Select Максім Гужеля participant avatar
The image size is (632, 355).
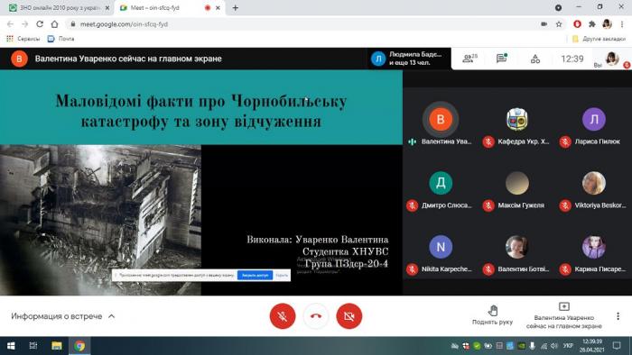coord(516,183)
